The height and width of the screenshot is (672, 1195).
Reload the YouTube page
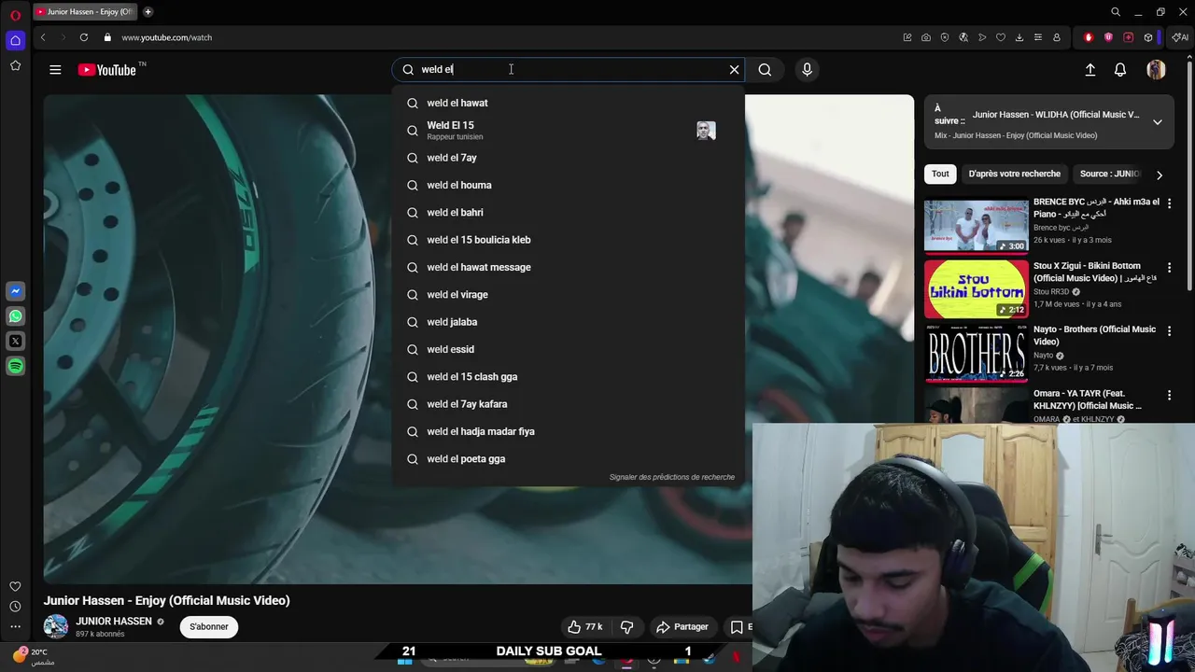pyautogui.click(x=84, y=37)
